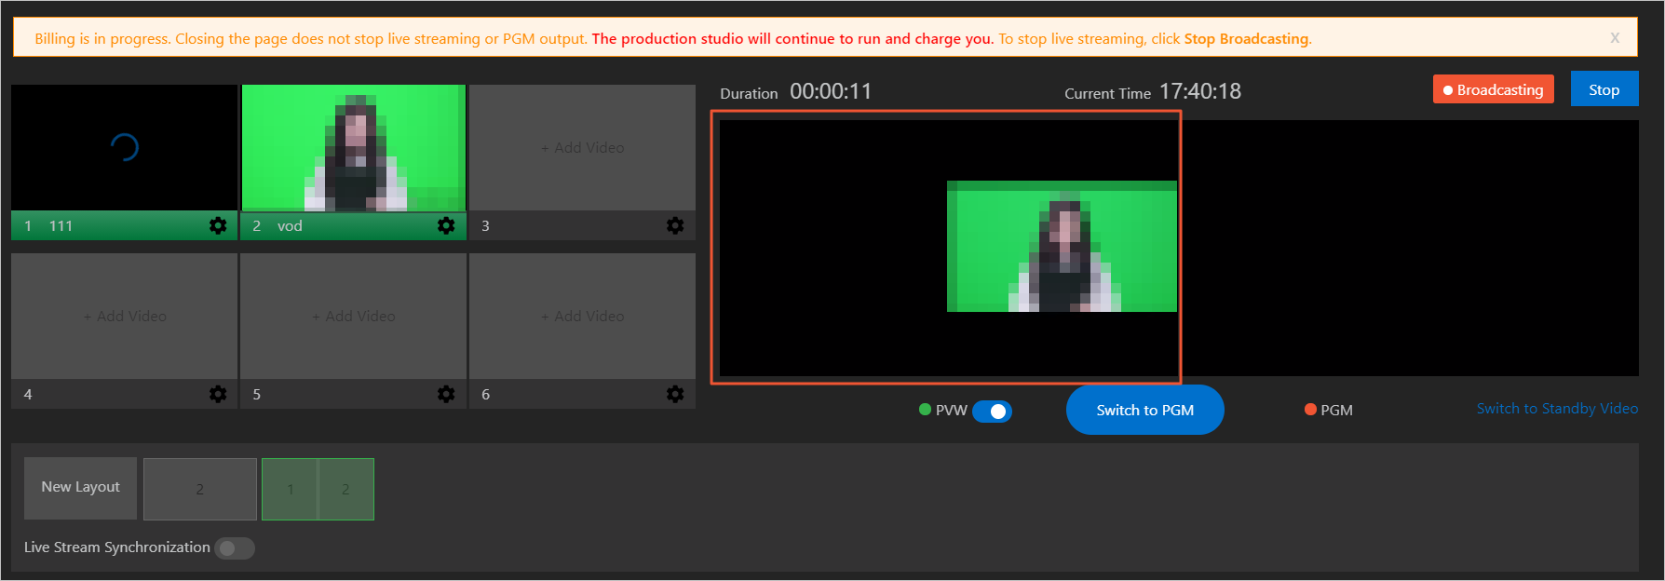Open settings gear for channel 3
The height and width of the screenshot is (581, 1665).
(675, 225)
